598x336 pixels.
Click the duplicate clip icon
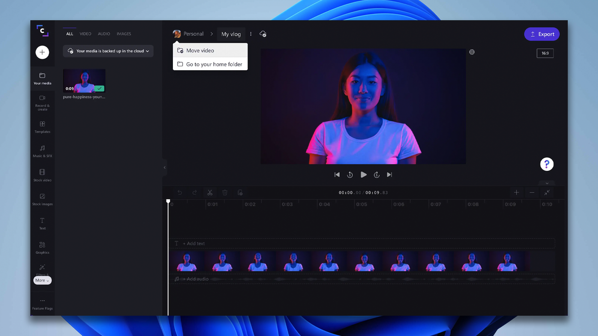coord(240,192)
